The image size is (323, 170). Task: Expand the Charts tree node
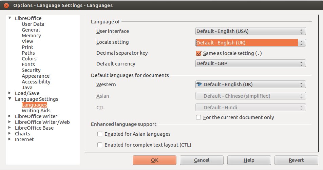pyautogui.click(x=10, y=133)
